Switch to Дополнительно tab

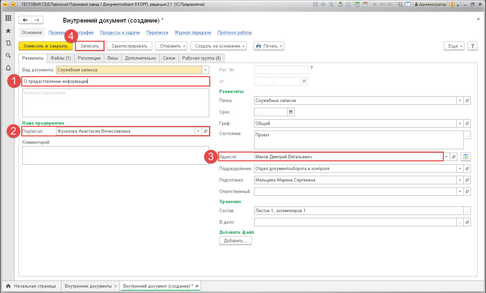tap(140, 58)
